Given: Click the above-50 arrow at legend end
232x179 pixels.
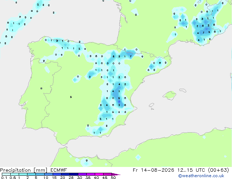Looking at the screenshot, I should [x=116, y=174].
